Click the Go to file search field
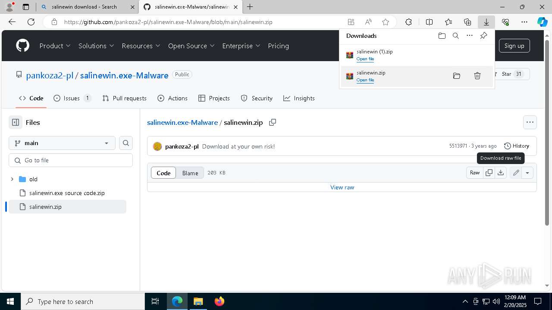 coord(71,160)
